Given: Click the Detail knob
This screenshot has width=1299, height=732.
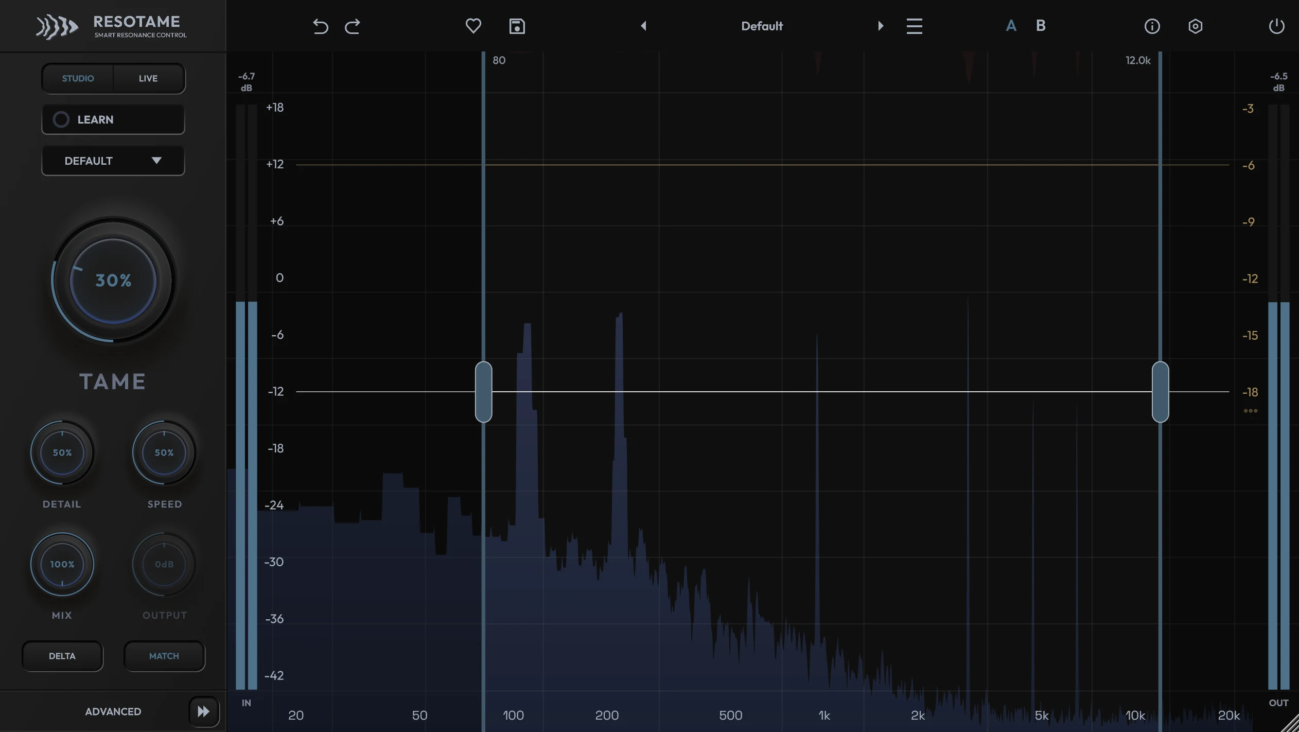Looking at the screenshot, I should pyautogui.click(x=62, y=452).
